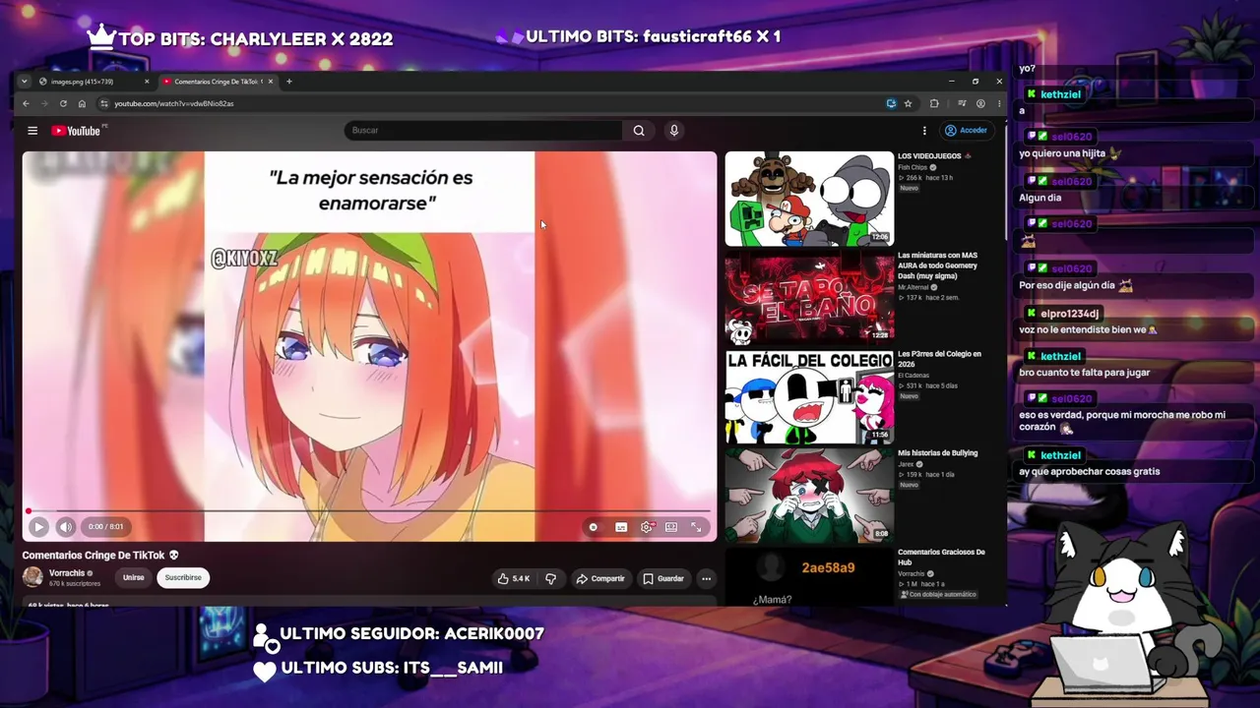Like the video showing 5.4 K
Viewport: 1260px width, 708px height.
pyautogui.click(x=514, y=579)
